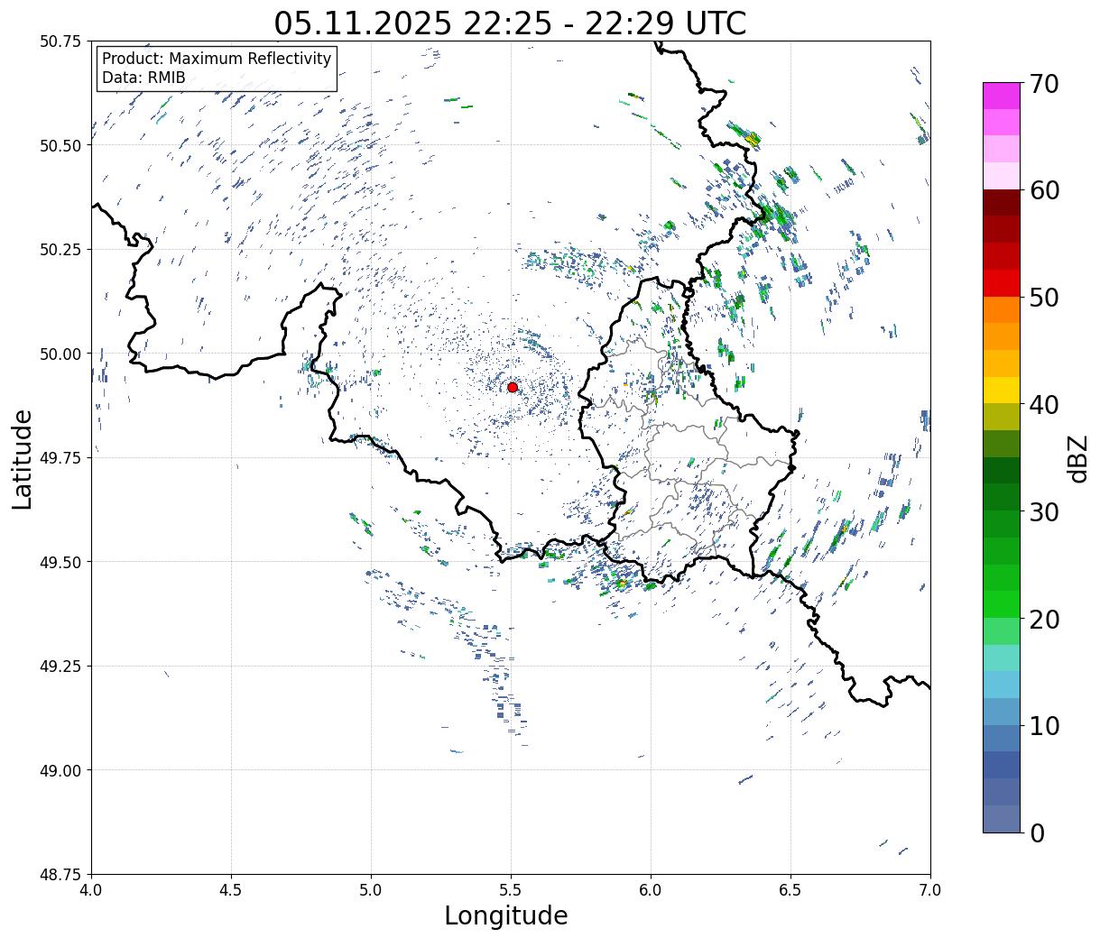Click the colorbar tick label 60
The image size is (1100, 938).
tap(1044, 190)
